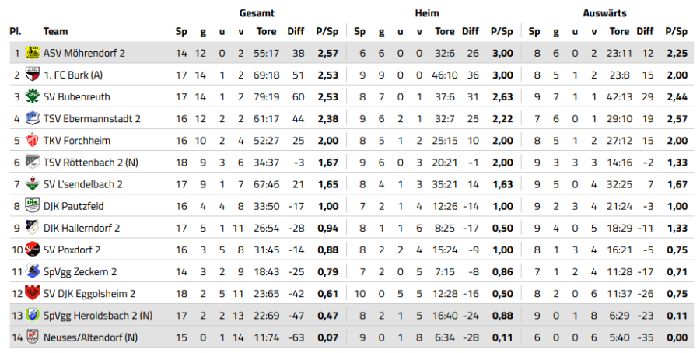Click the 2,57 P/Sp value for Möhrendorf

coord(327,54)
